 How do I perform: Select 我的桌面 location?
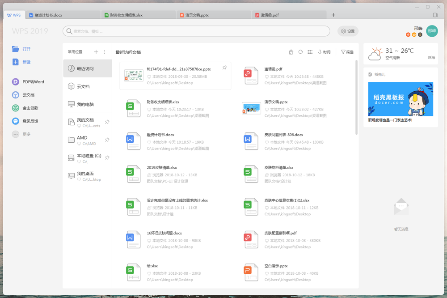click(88, 176)
